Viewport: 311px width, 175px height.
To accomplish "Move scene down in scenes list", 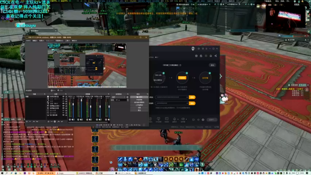I will [x=37, y=121].
